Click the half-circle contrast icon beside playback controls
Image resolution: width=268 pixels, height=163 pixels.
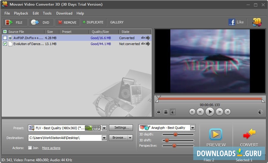pos(260,112)
